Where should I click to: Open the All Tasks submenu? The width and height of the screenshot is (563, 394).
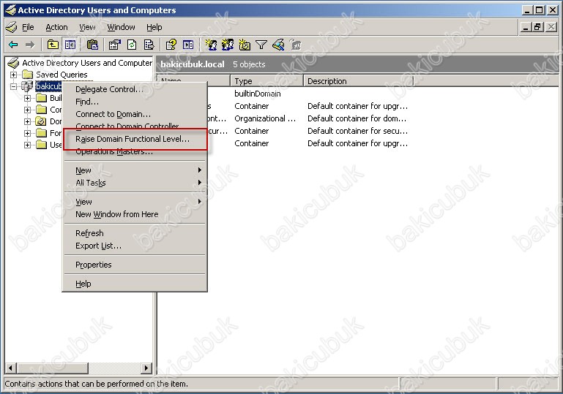point(135,183)
